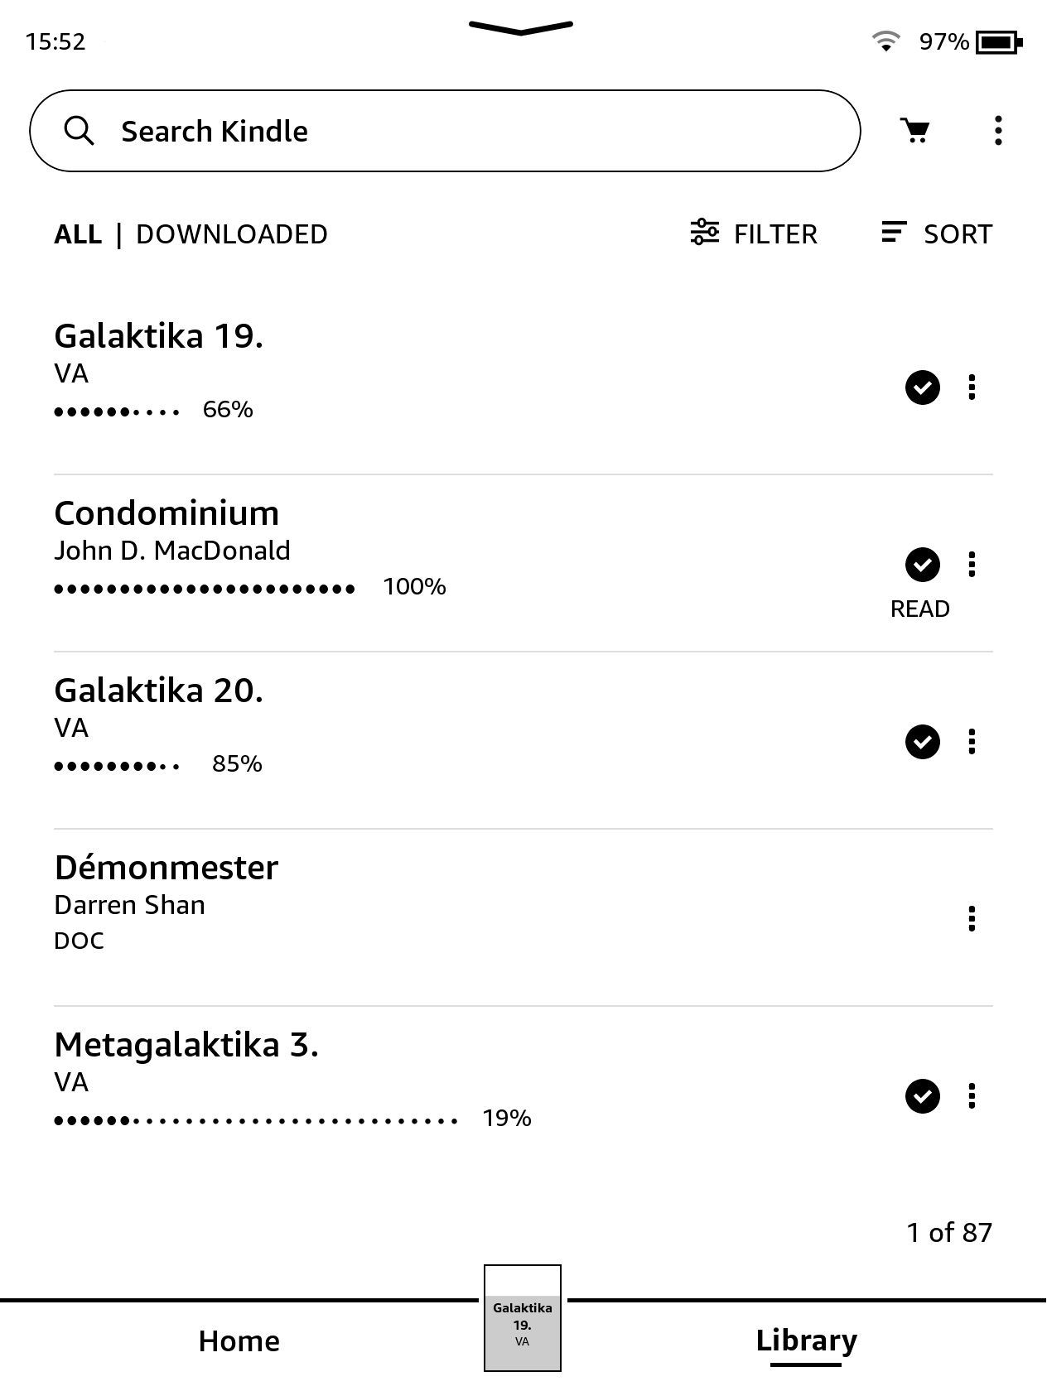The width and height of the screenshot is (1047, 1391).
Task: Open the Filter options
Action: click(754, 234)
